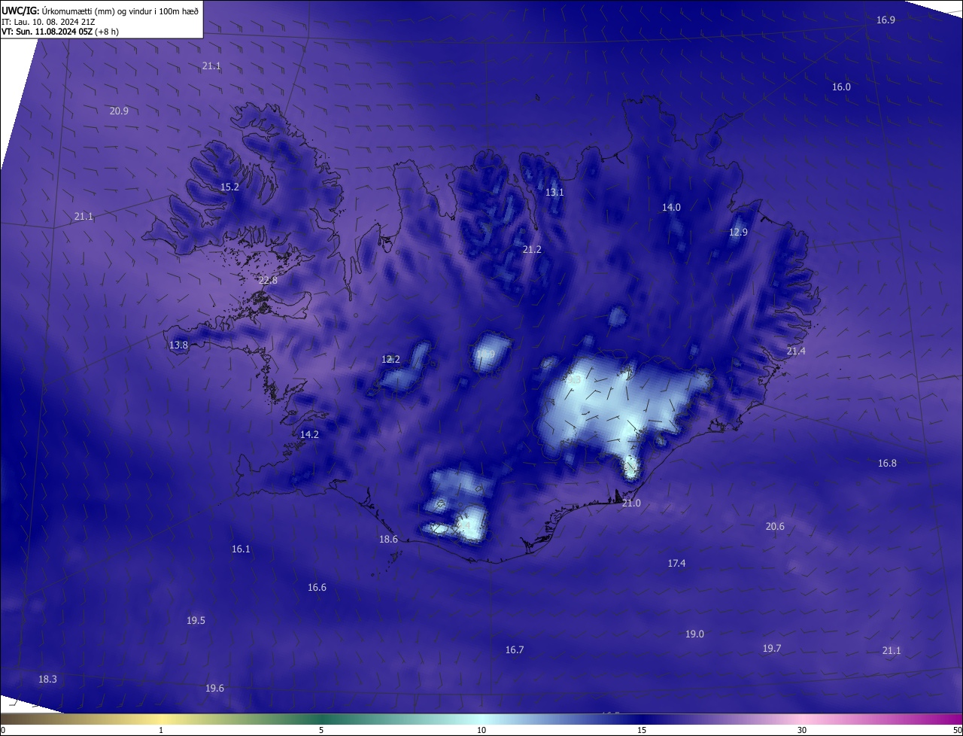Click the map value 19.6
963x736 pixels.
point(214,689)
